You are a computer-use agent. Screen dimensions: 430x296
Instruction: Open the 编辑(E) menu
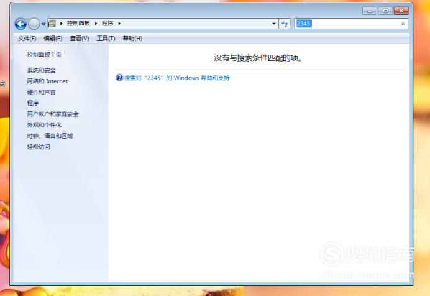pos(53,39)
